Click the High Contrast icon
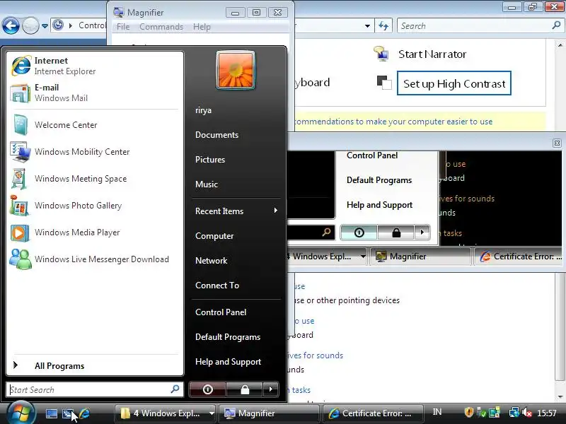The height and width of the screenshot is (424, 566). coord(384,83)
